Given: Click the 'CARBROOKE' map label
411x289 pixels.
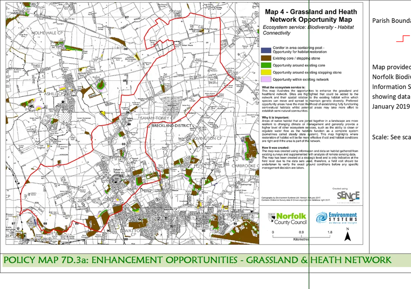Looking at the screenshot, I should pos(245,166).
